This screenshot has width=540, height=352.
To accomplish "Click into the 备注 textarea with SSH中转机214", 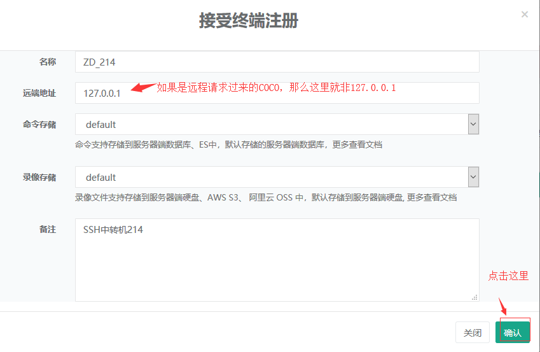I will pyautogui.click(x=277, y=260).
